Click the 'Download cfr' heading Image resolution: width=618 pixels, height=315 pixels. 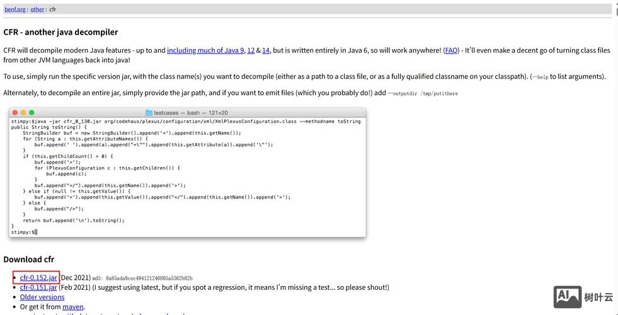pyautogui.click(x=28, y=260)
